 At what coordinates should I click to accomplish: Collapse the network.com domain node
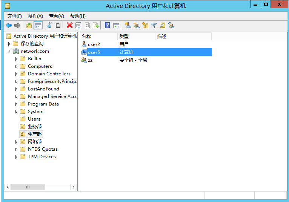(x=9, y=51)
